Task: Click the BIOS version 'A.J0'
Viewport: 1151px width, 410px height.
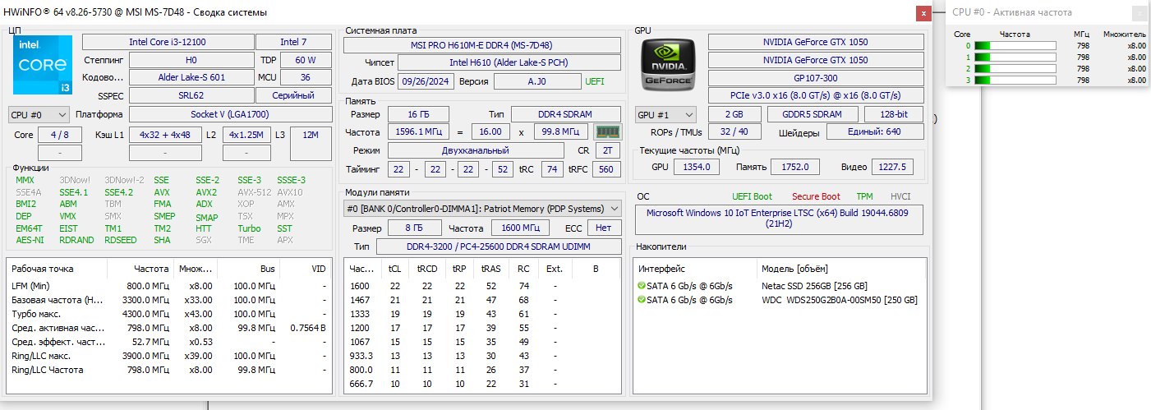Action: click(536, 81)
